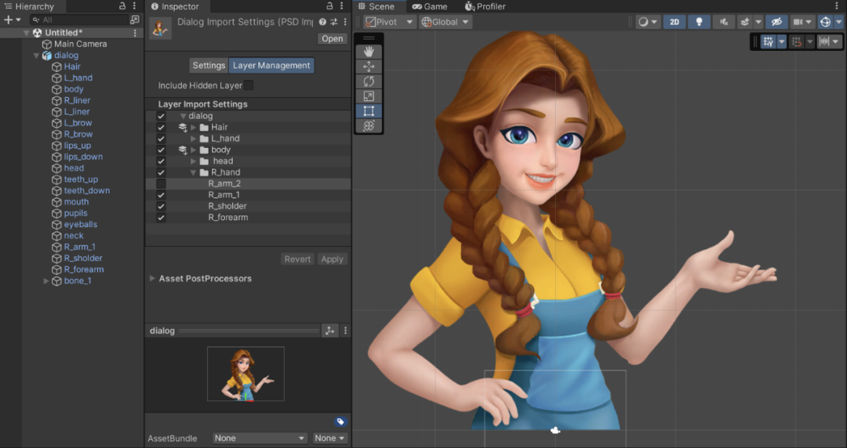Open the AssetBundle None dropdown
Image resolution: width=847 pixels, height=448 pixels.
[x=259, y=439]
